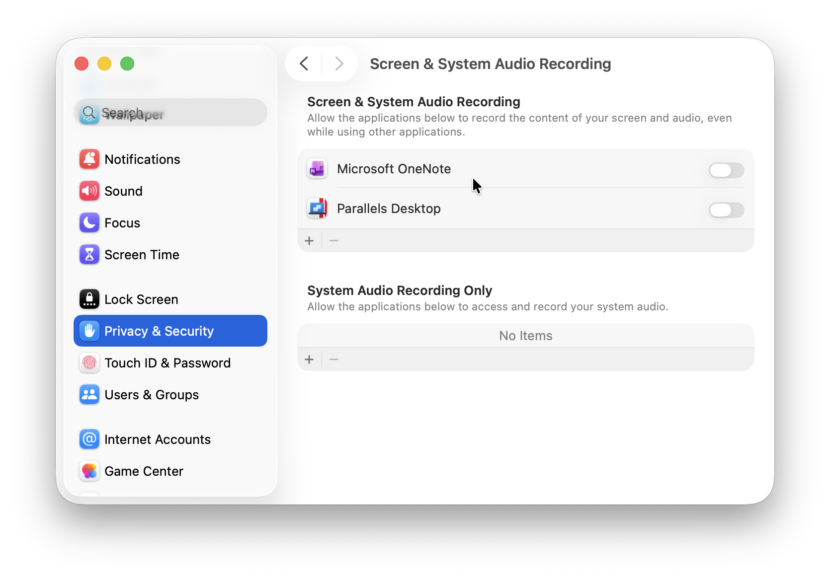
Task: Open Focus settings via moon icon
Action: click(89, 222)
